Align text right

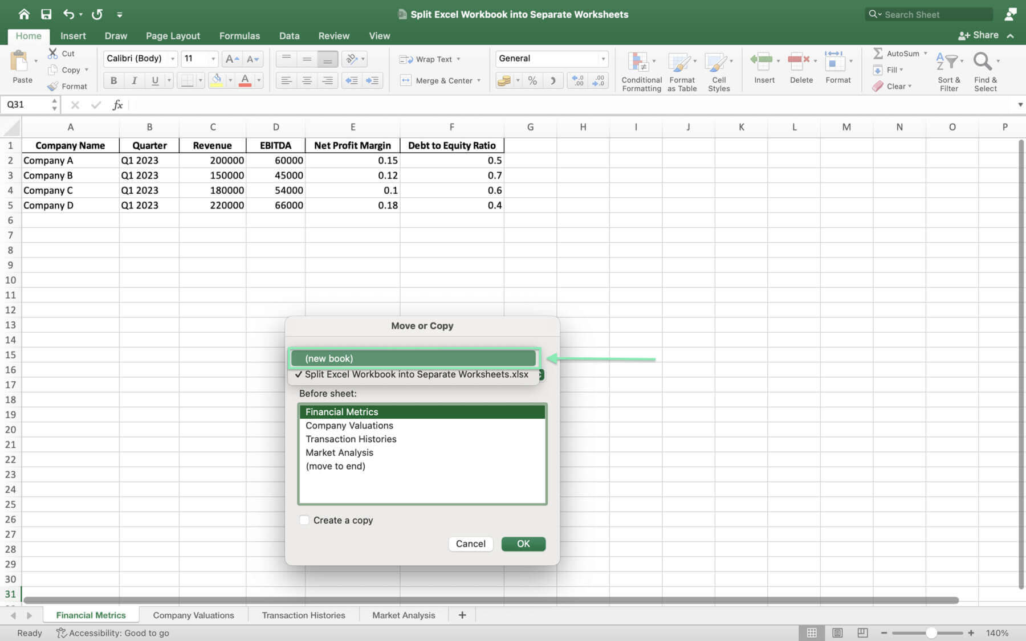[327, 80]
